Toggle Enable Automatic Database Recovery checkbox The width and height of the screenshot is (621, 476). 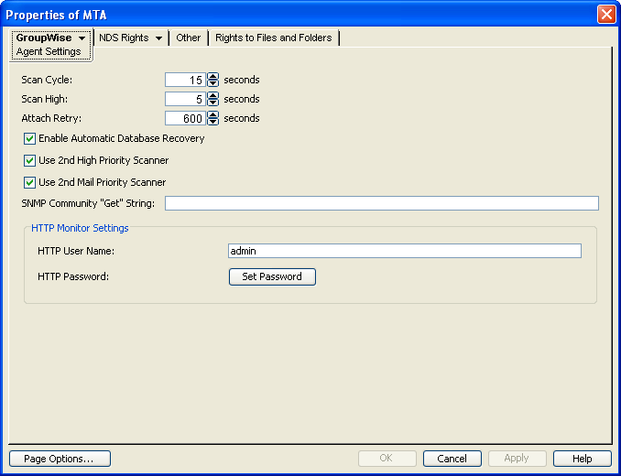coord(29,139)
